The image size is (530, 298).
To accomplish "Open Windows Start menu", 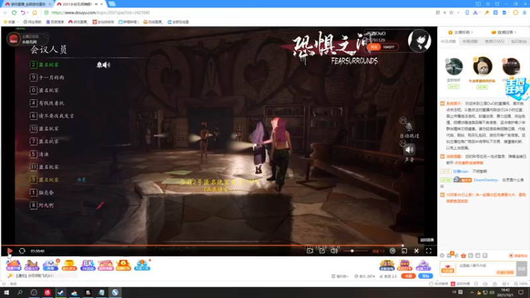I will 6,292.
